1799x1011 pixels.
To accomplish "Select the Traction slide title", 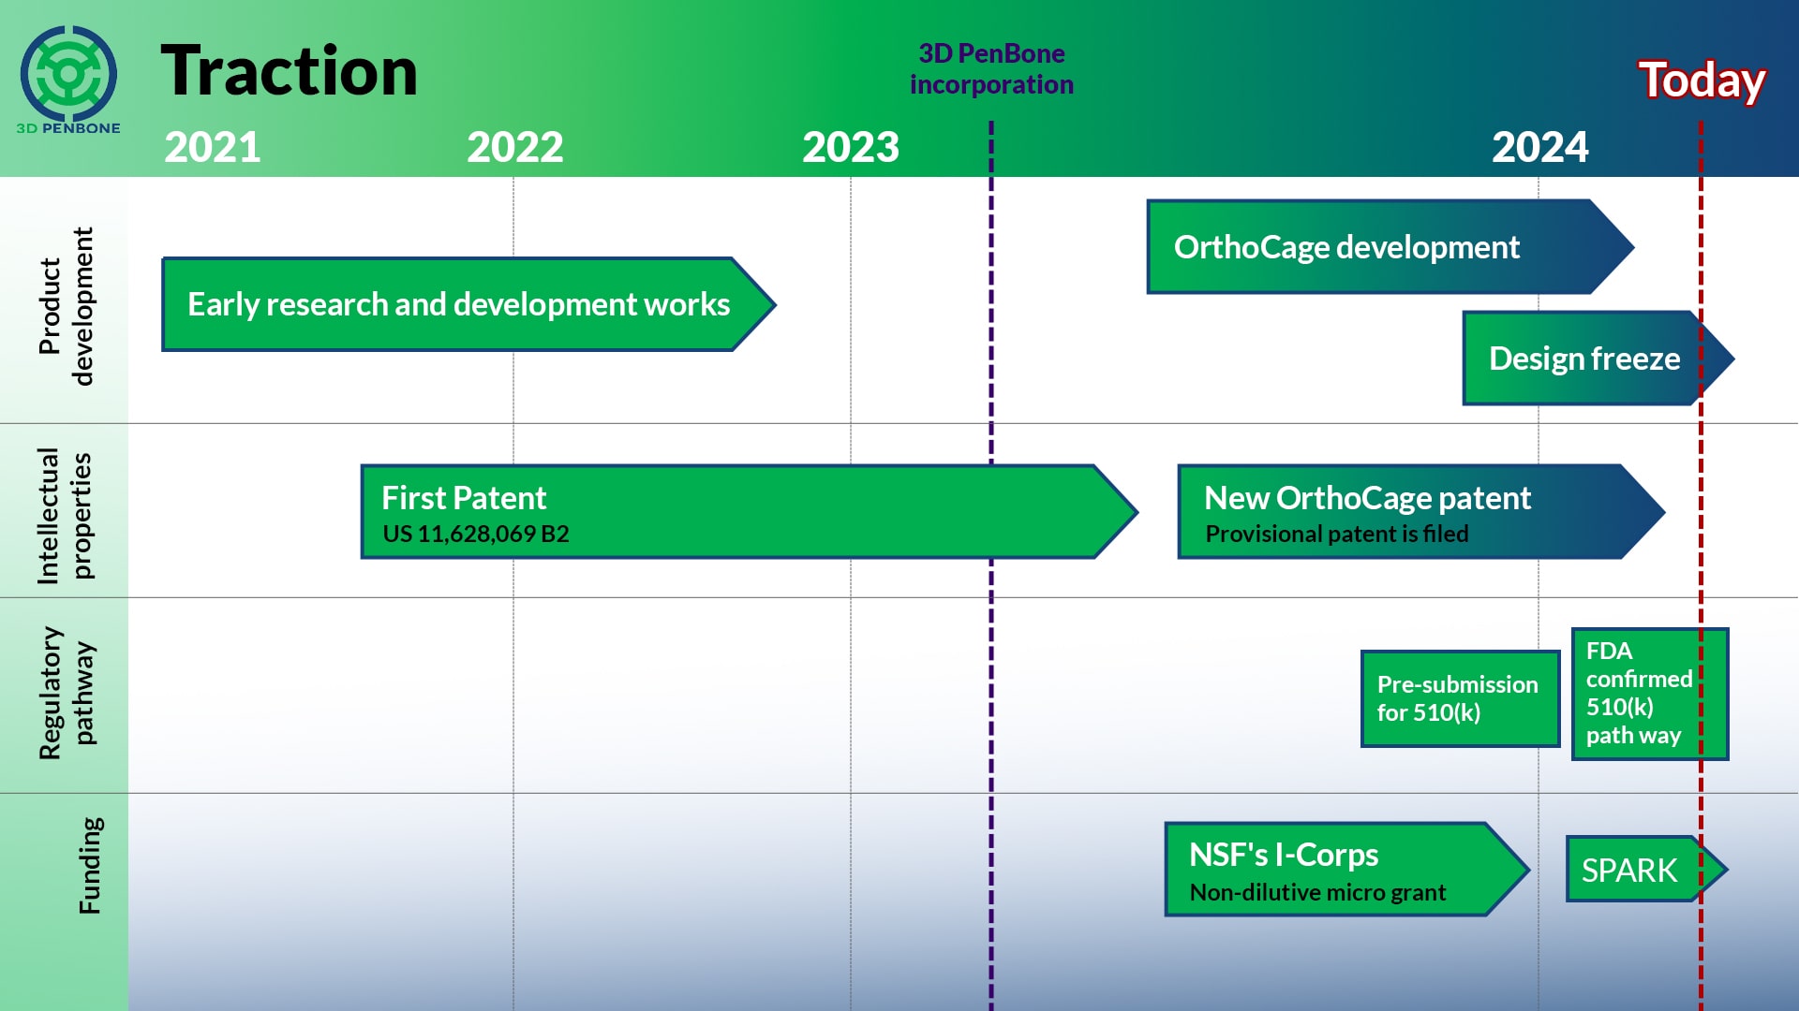I will pos(289,71).
